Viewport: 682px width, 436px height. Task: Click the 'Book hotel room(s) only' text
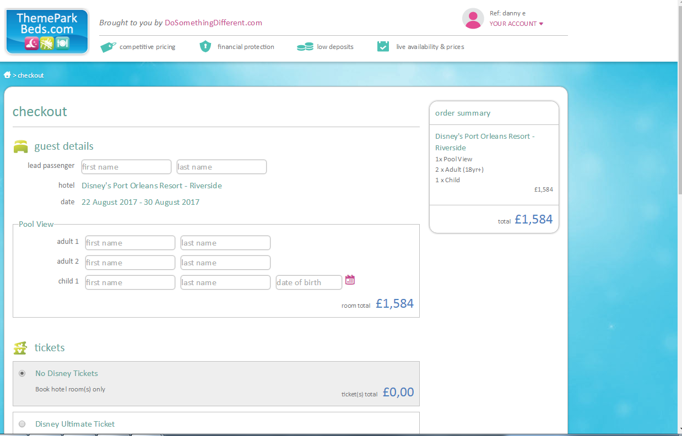70,389
